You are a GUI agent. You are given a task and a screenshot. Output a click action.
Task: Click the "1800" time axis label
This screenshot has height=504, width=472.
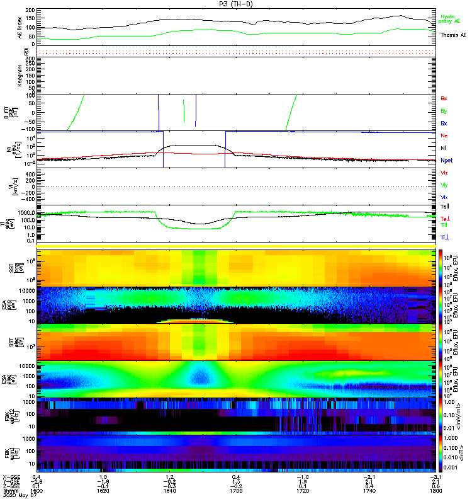pos(435,491)
